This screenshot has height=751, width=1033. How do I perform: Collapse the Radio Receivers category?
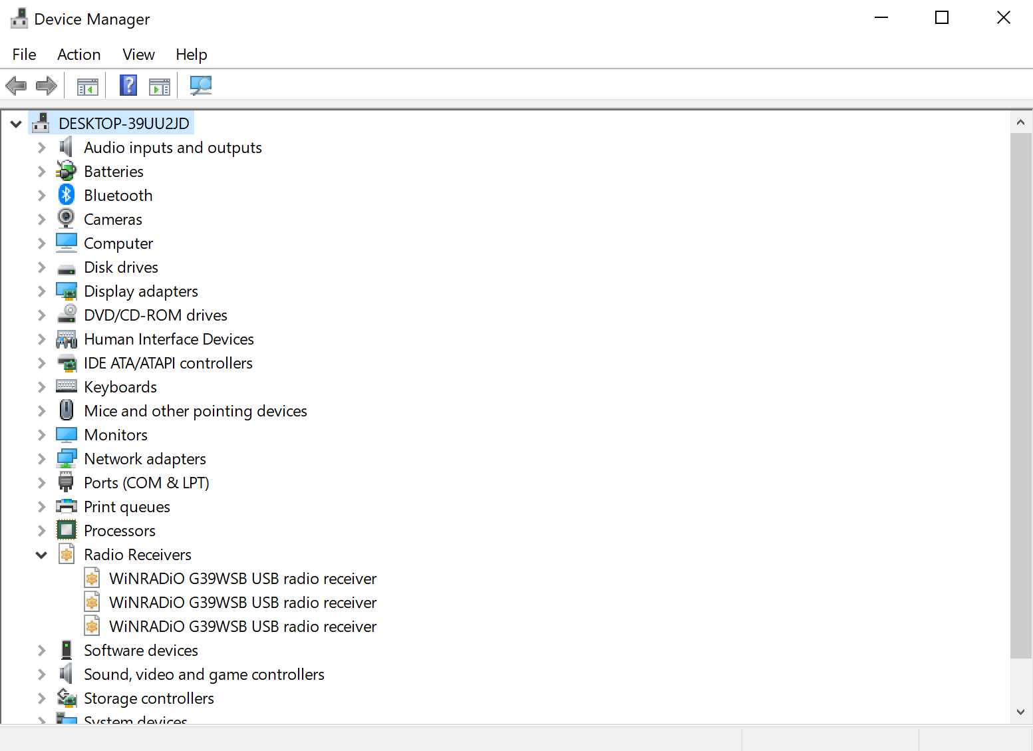pos(41,555)
